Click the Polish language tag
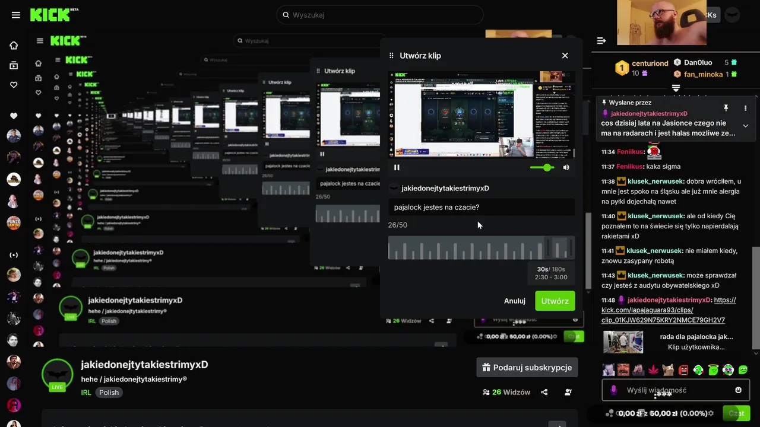 pyautogui.click(x=109, y=393)
